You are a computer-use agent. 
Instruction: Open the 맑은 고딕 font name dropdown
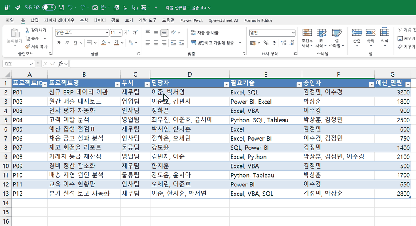click(106, 32)
